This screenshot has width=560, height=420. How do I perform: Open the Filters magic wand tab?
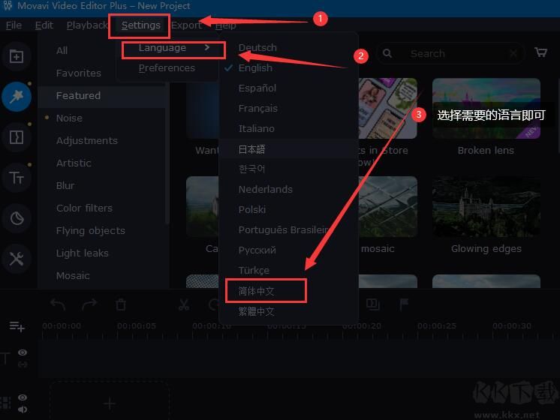point(17,97)
